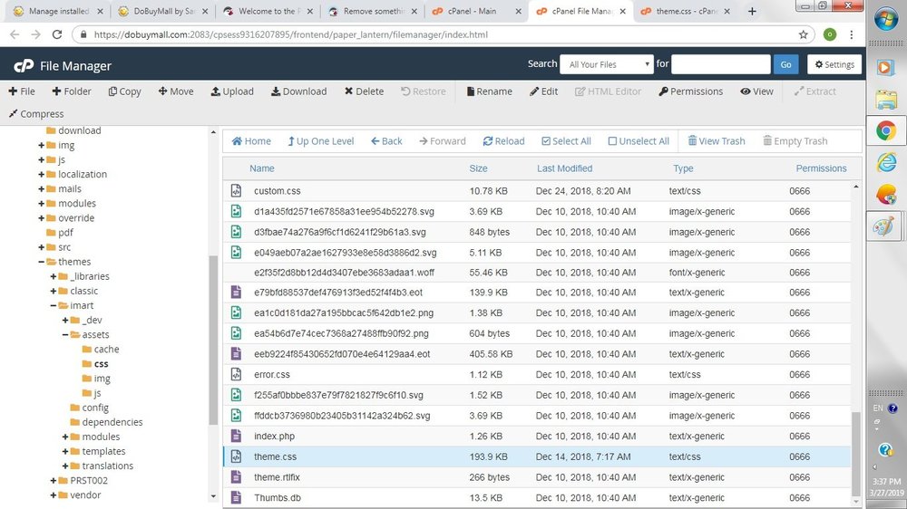
Task: Open the Settings button
Action: pos(834,64)
